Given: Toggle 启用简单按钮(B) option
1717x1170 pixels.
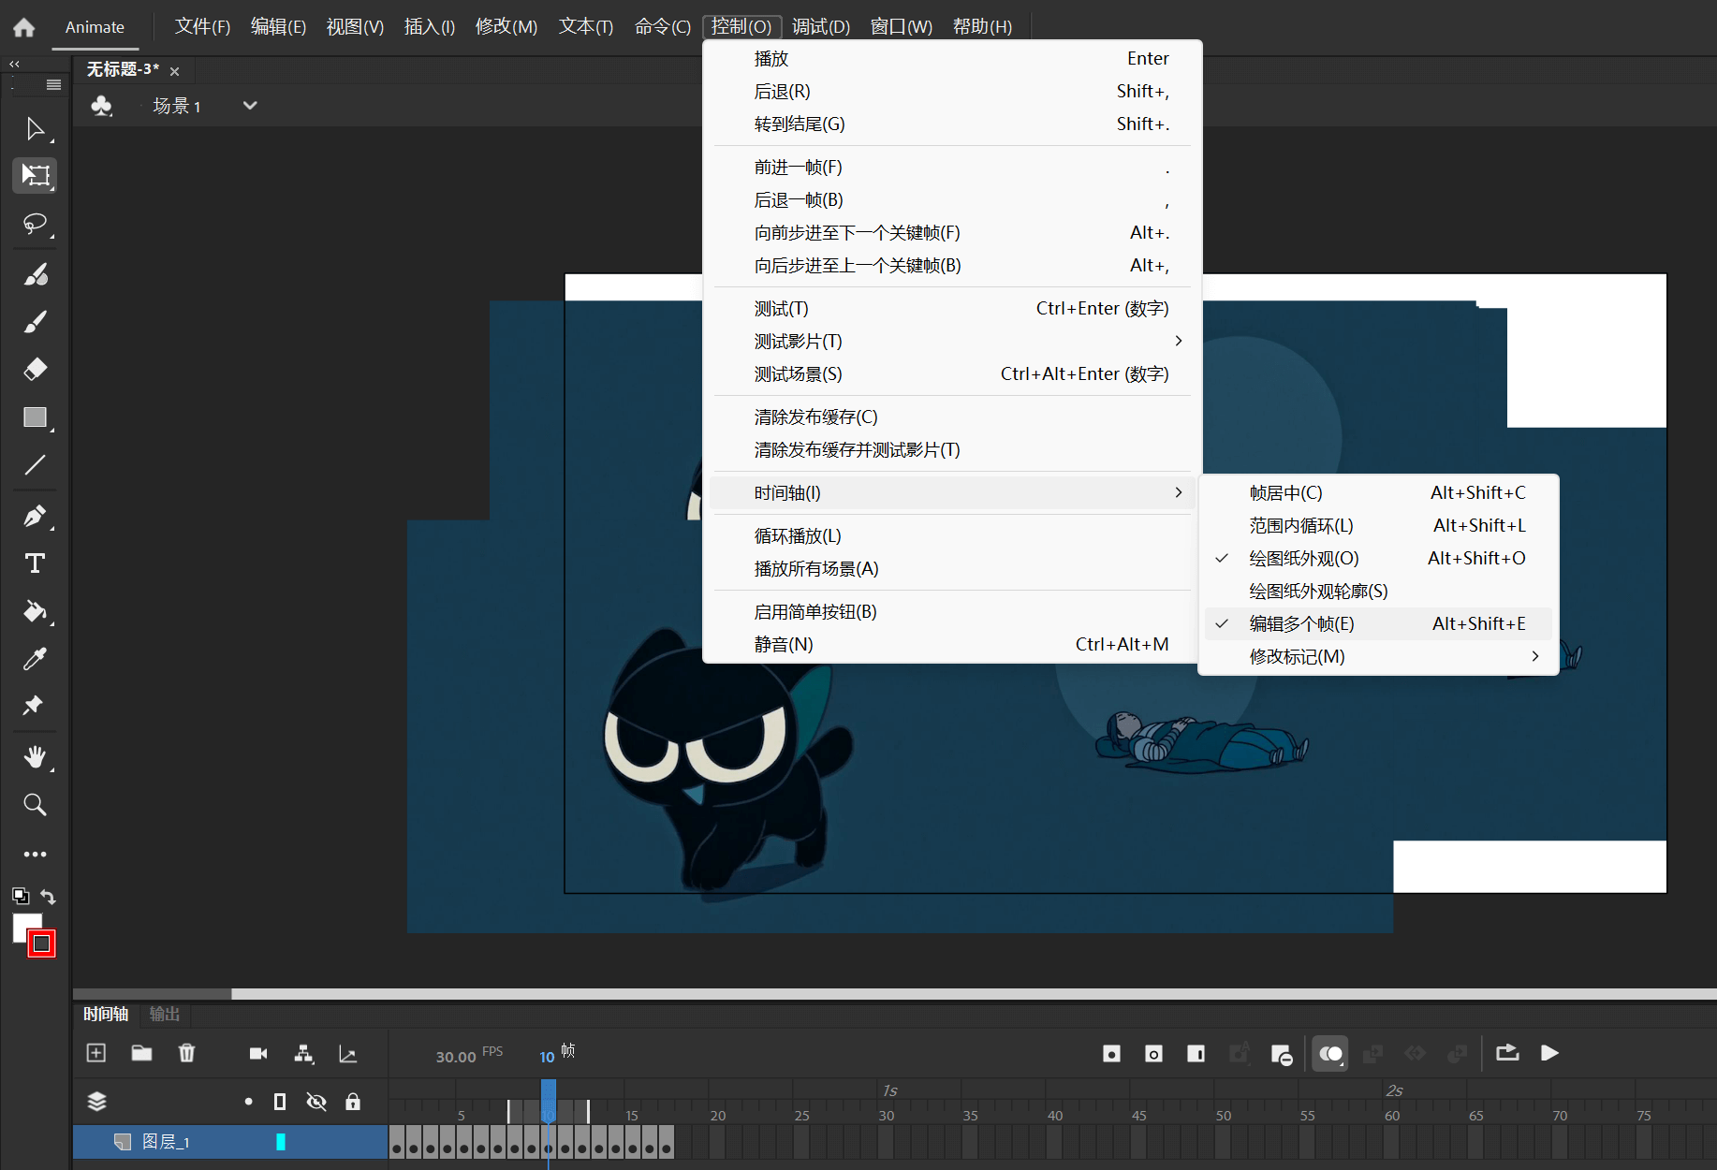Looking at the screenshot, I should 951,612.
